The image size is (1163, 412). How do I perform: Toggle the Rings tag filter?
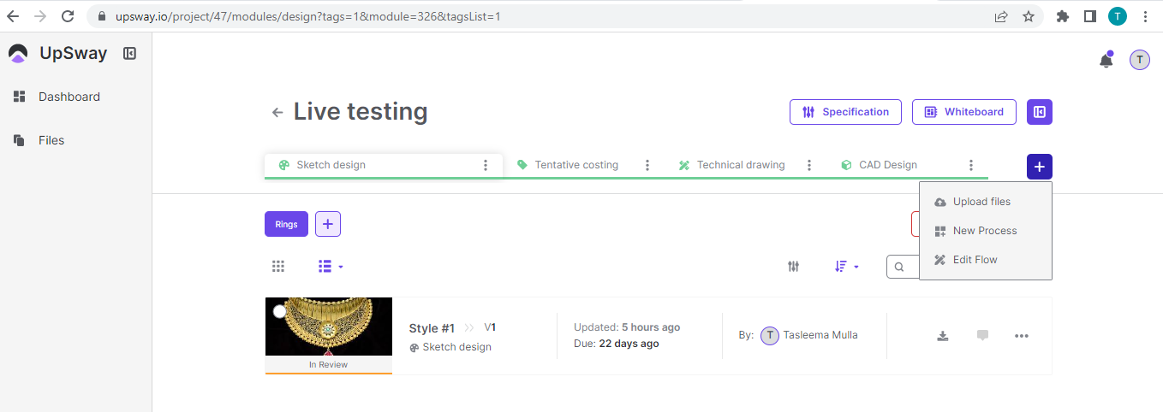[286, 224]
